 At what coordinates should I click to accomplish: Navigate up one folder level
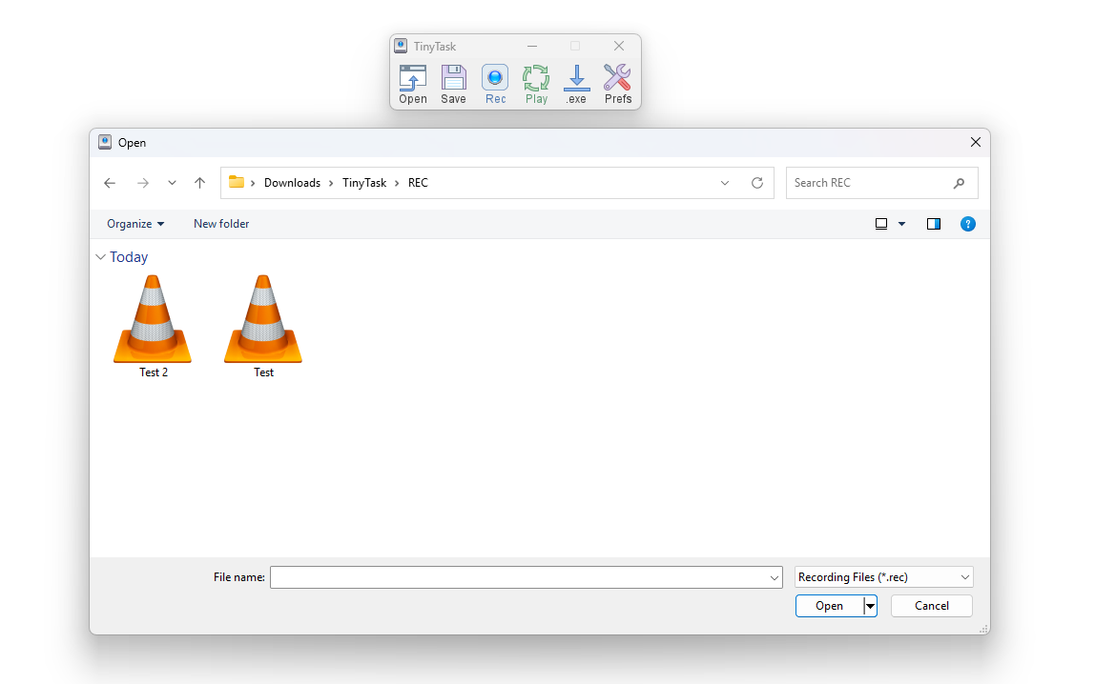click(x=199, y=183)
